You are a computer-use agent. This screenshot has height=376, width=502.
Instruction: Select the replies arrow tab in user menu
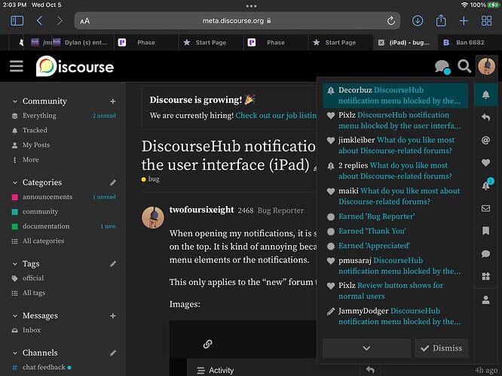pyautogui.click(x=485, y=117)
